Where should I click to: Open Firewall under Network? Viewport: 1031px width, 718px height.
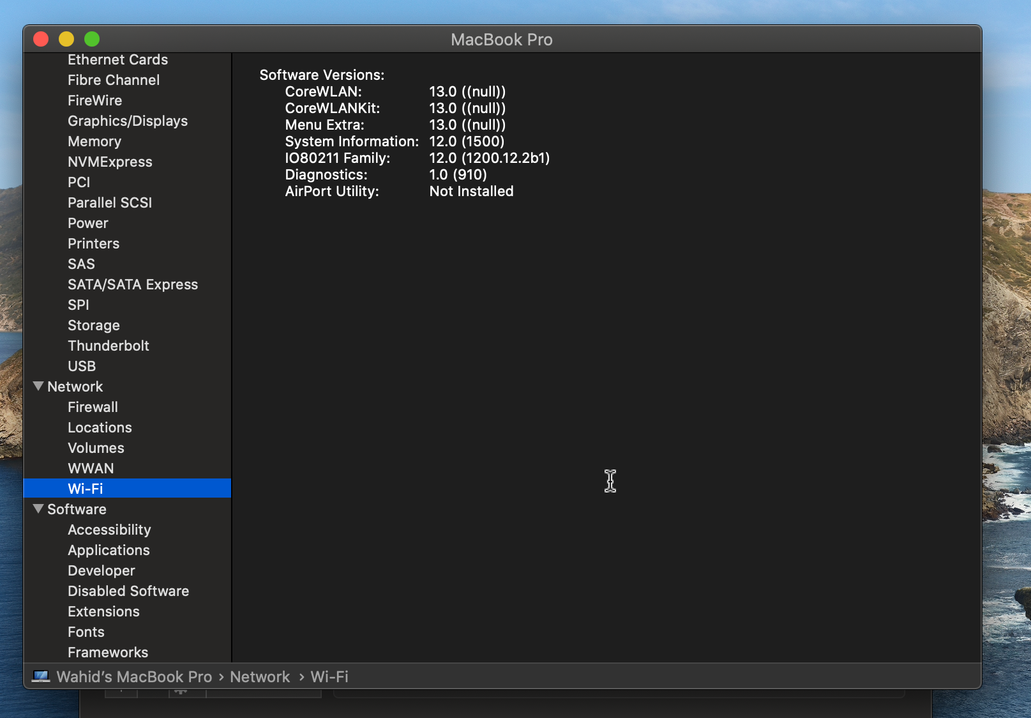[93, 407]
